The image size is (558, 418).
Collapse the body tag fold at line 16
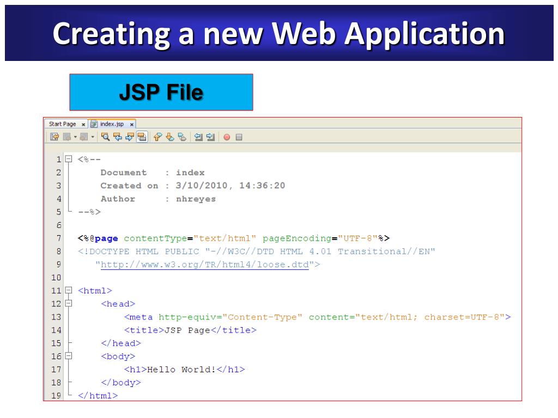click(68, 356)
